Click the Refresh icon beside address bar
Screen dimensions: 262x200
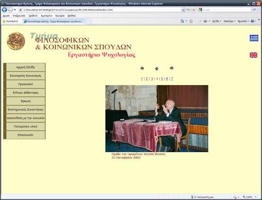(189, 10)
